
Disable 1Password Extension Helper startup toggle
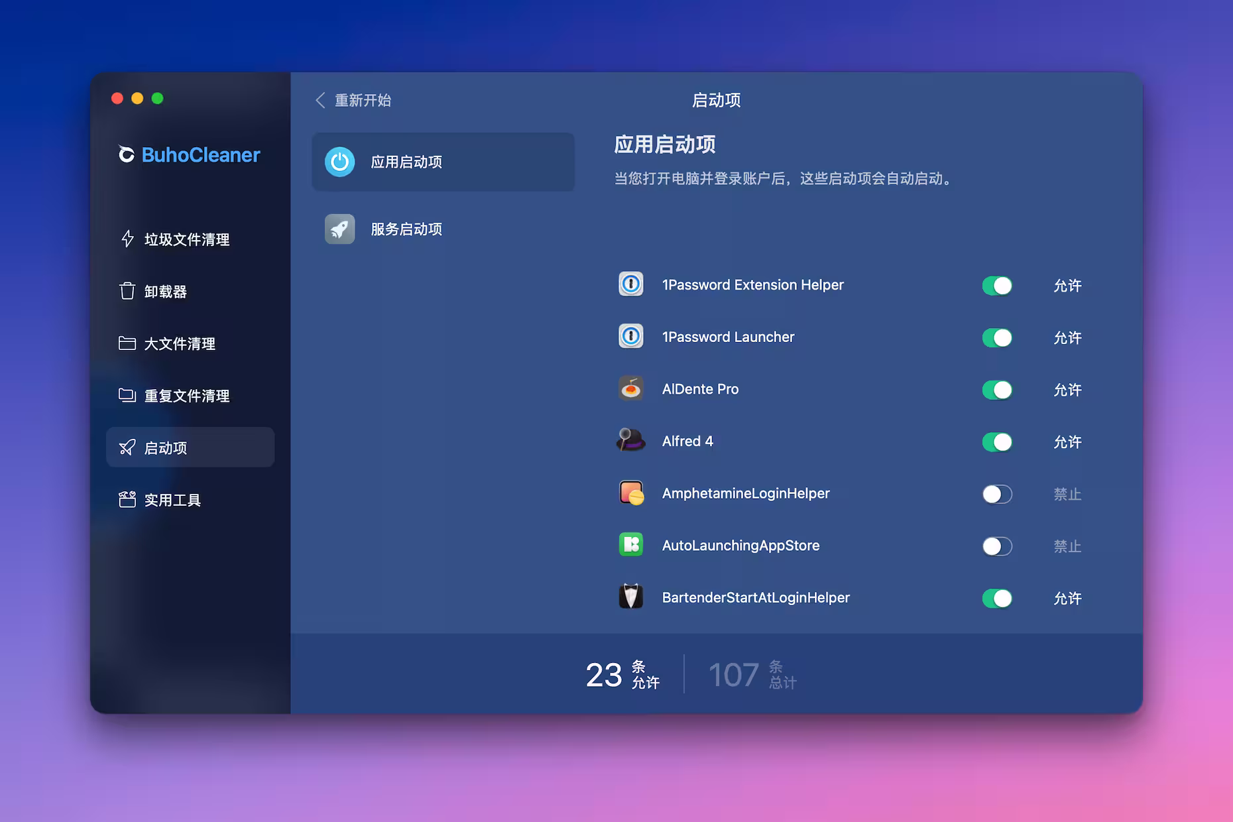(x=997, y=286)
